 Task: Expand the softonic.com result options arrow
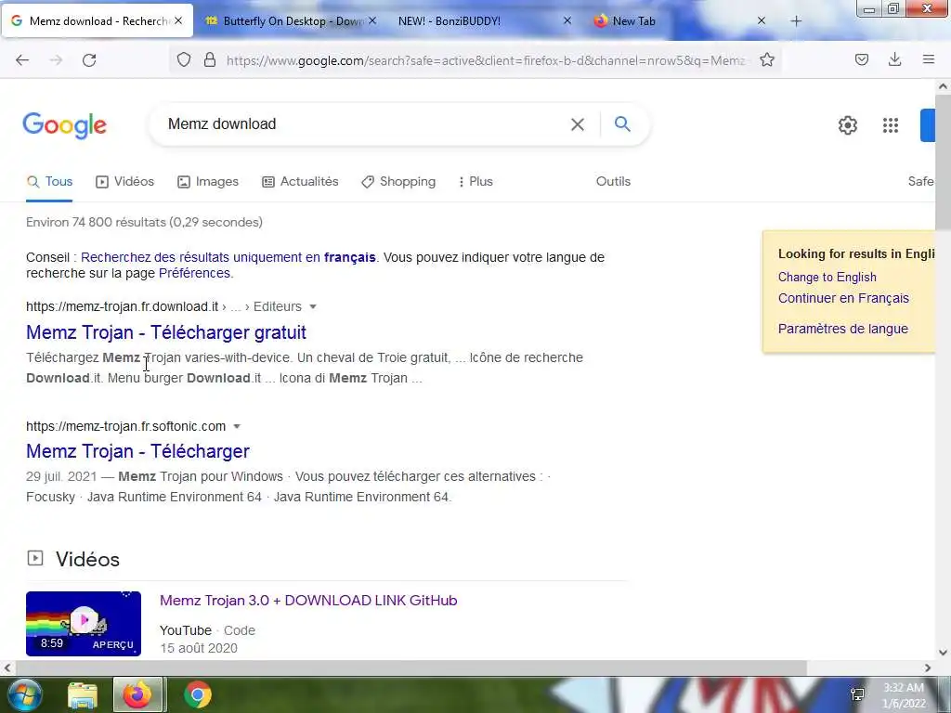(237, 427)
